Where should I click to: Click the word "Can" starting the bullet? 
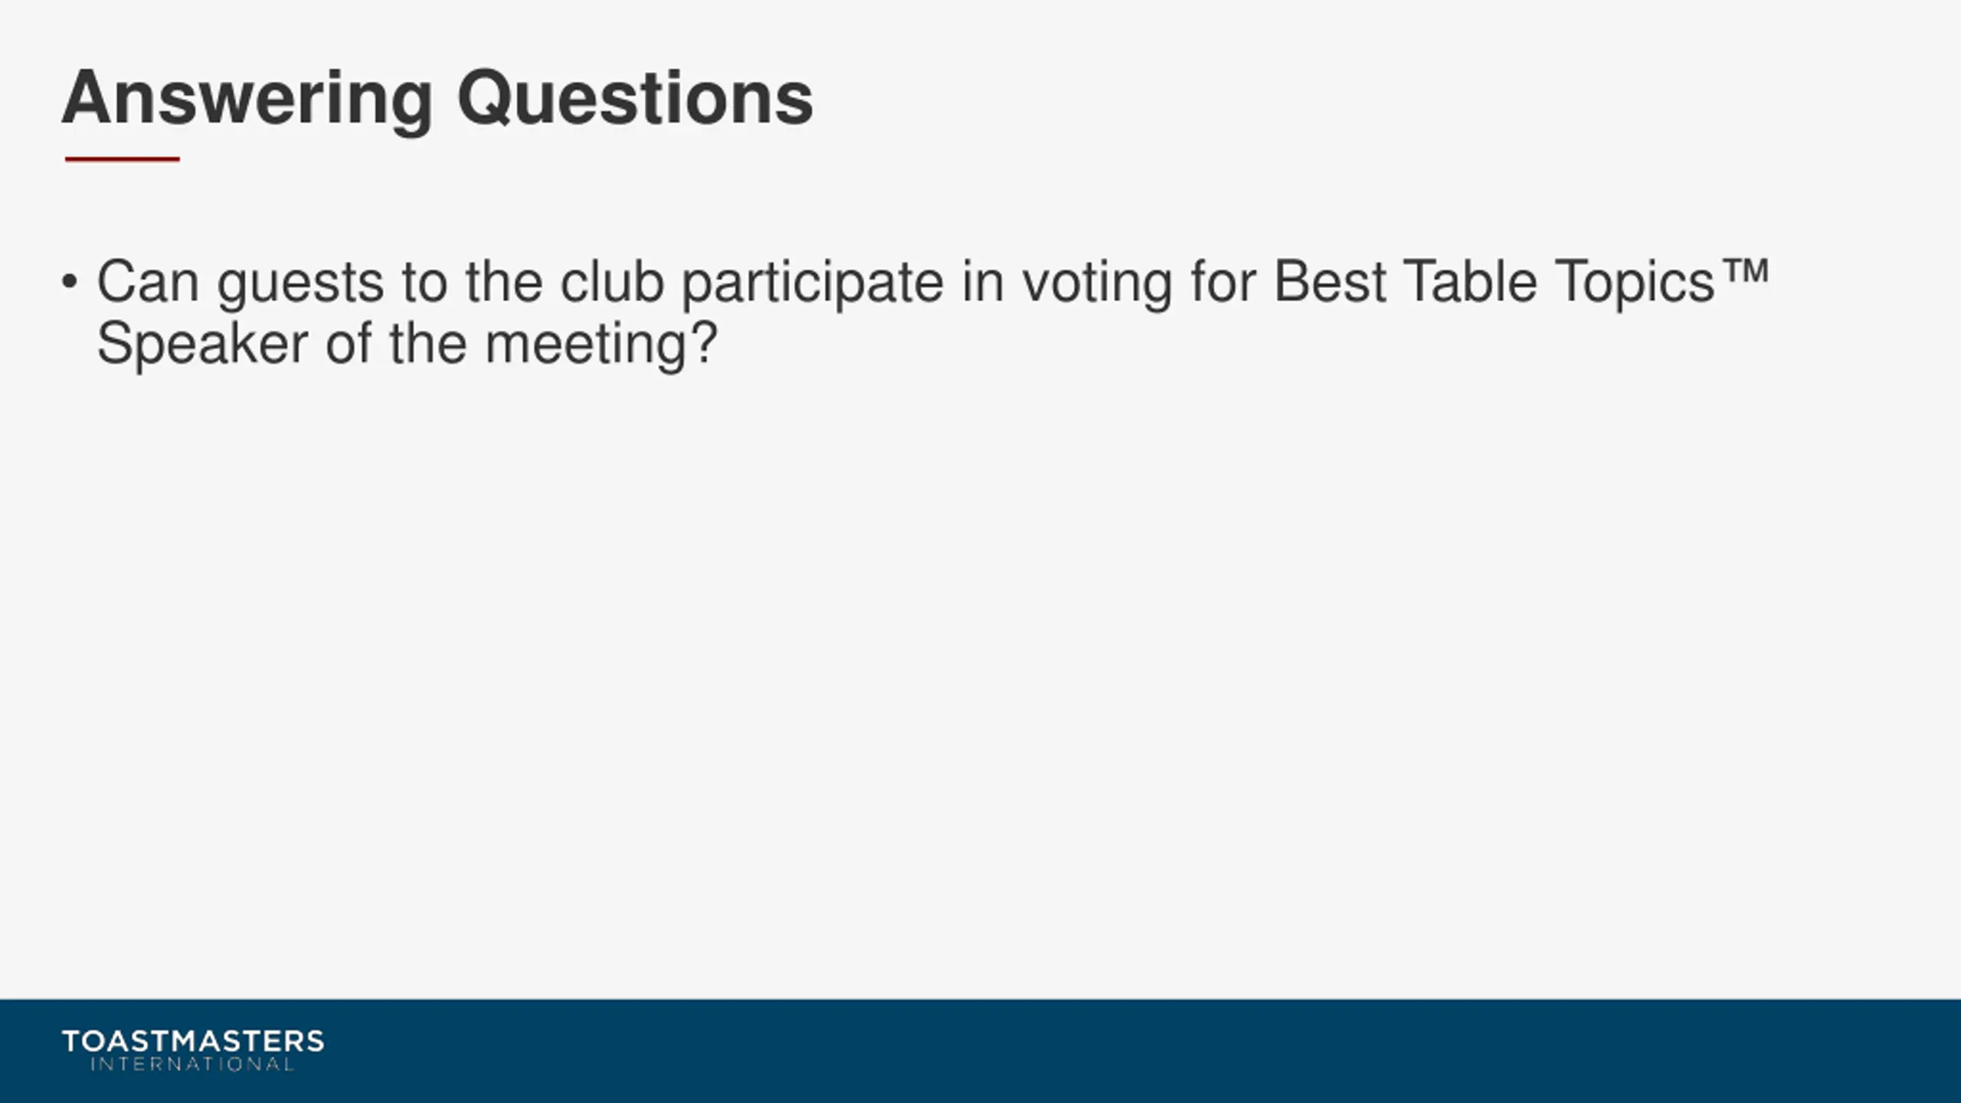click(148, 281)
